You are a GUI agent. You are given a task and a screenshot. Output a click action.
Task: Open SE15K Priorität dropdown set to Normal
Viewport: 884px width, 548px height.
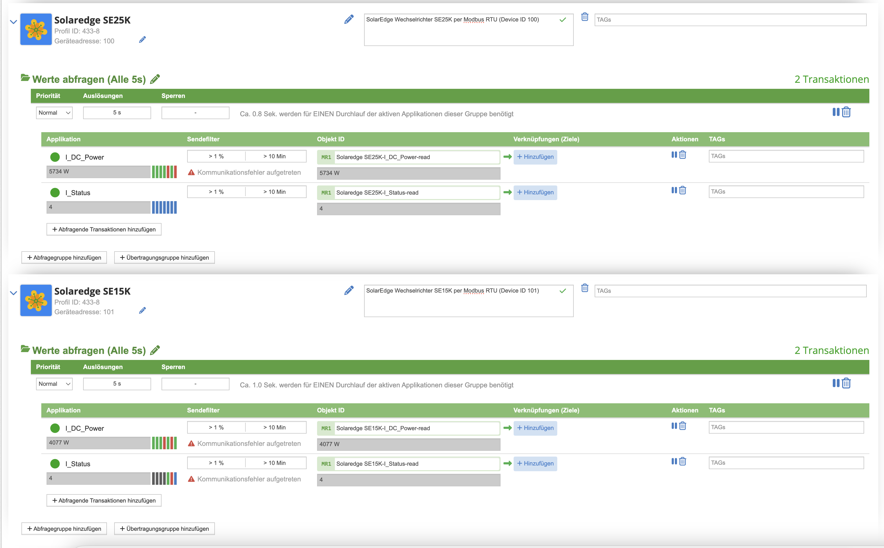54,384
